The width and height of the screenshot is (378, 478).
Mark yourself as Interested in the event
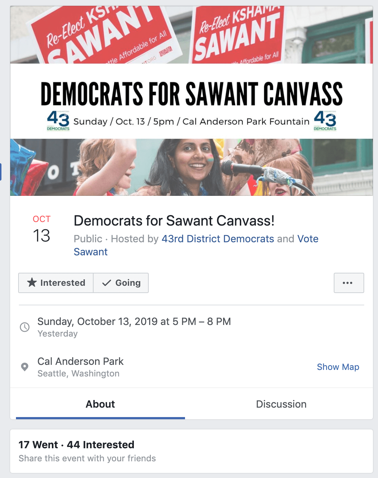pyautogui.click(x=56, y=283)
